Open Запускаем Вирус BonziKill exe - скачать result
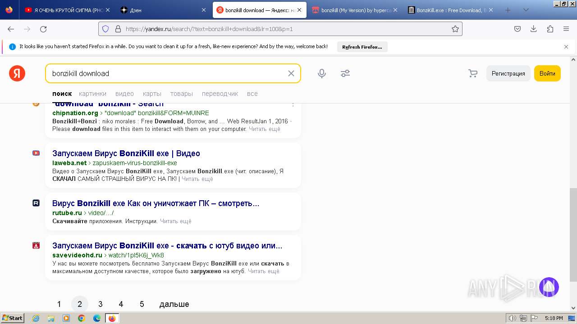577x324 pixels. (167, 246)
